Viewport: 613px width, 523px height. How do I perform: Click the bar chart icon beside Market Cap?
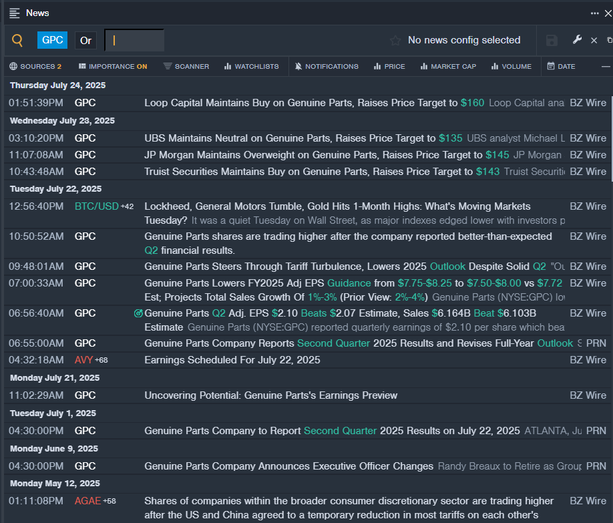click(x=424, y=66)
